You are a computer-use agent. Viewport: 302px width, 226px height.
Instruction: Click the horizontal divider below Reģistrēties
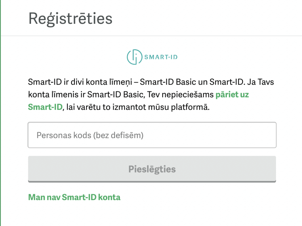[151, 36]
